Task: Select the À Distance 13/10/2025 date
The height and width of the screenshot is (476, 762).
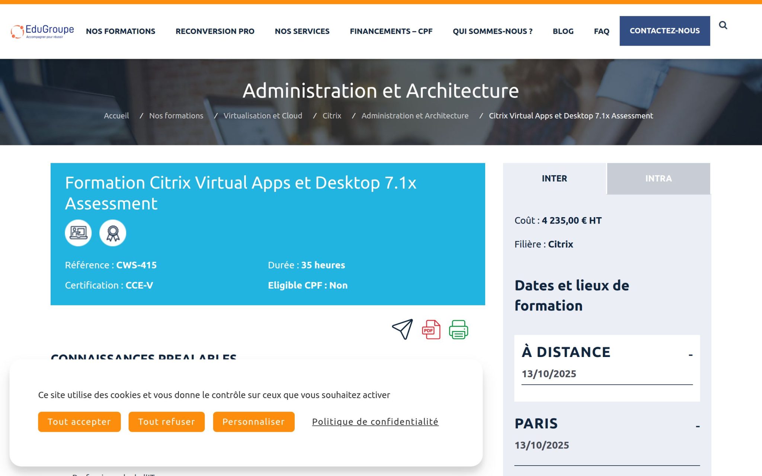Action: (549, 374)
